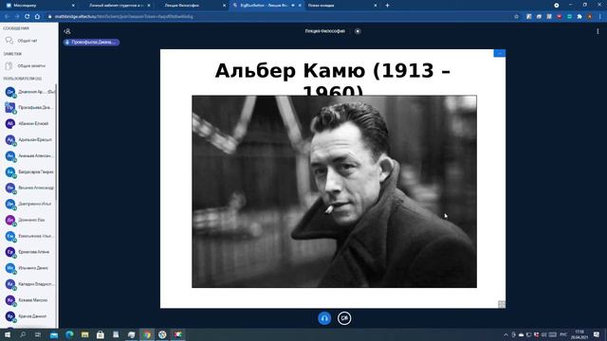Open the Mail app from the taskbar
The width and height of the screenshot is (607, 341).
coord(54,334)
